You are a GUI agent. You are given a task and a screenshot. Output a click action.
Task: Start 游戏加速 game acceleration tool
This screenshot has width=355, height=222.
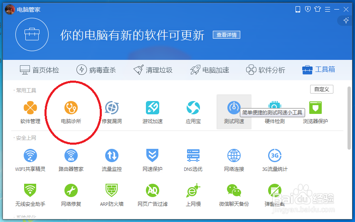pos(153,112)
